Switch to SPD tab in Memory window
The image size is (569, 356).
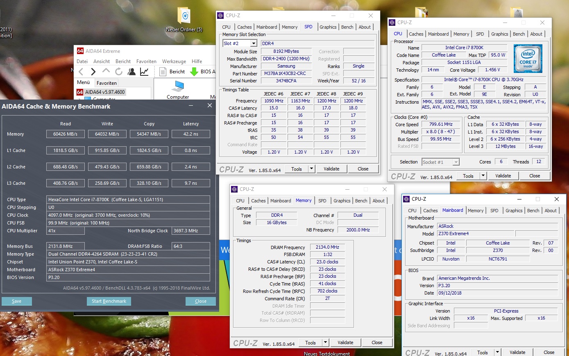click(322, 201)
